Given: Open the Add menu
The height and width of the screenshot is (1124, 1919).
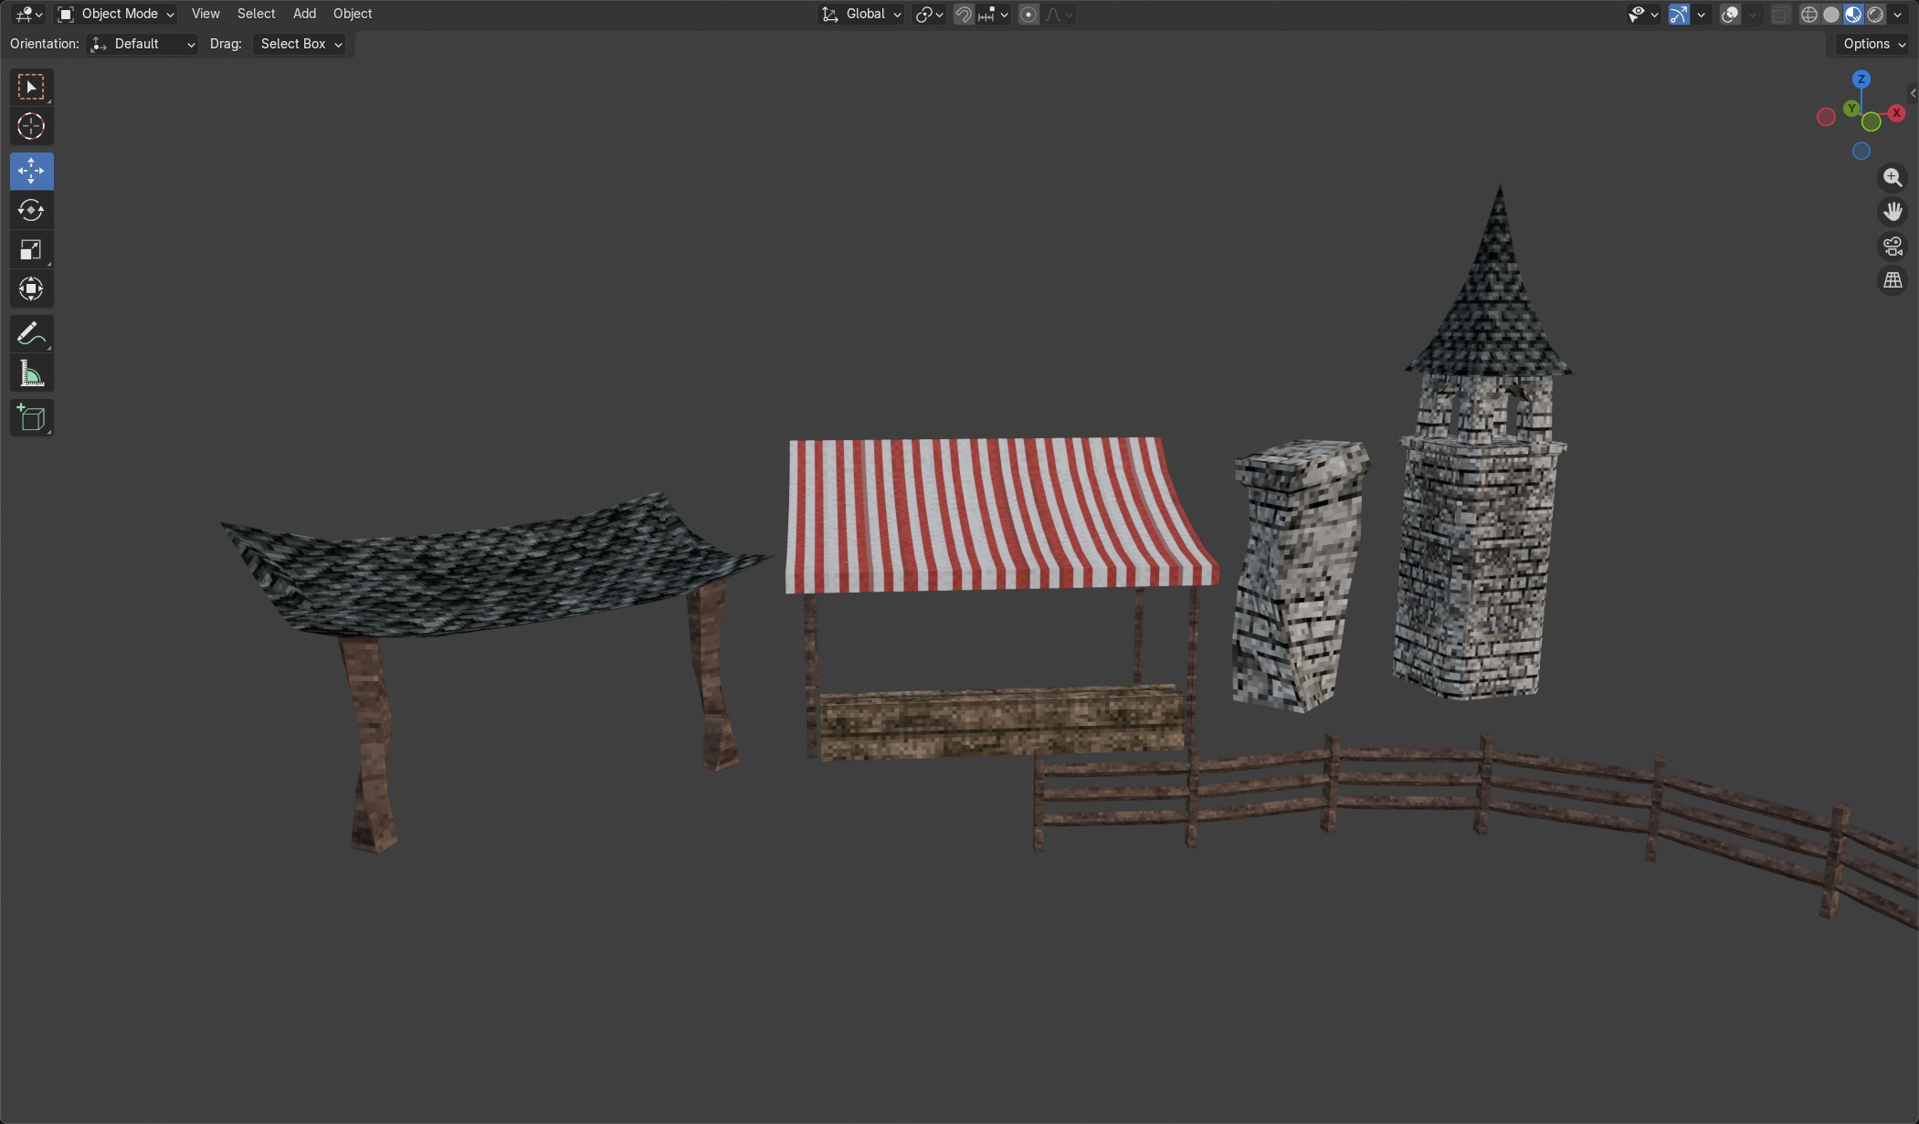Looking at the screenshot, I should click(x=304, y=14).
